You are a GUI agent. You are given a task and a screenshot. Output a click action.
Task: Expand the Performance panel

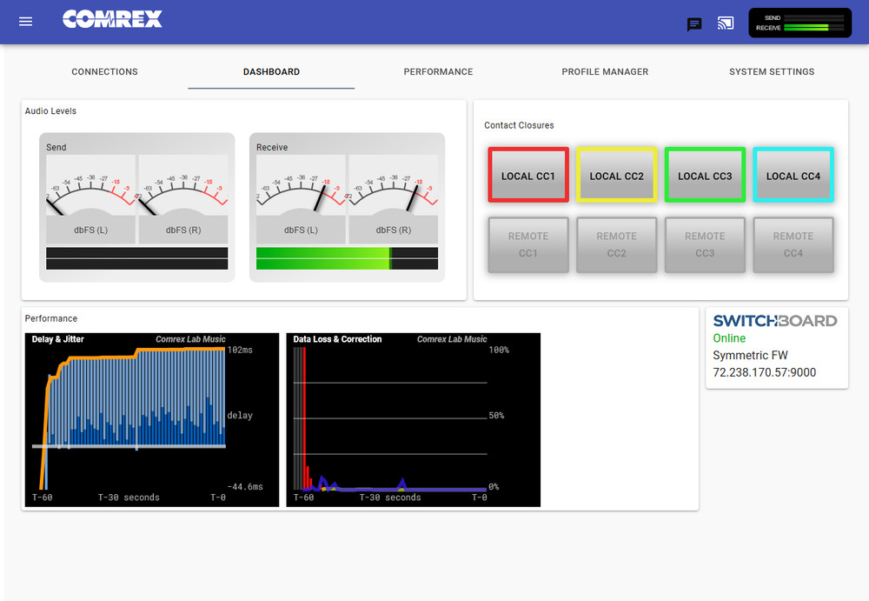click(x=50, y=318)
